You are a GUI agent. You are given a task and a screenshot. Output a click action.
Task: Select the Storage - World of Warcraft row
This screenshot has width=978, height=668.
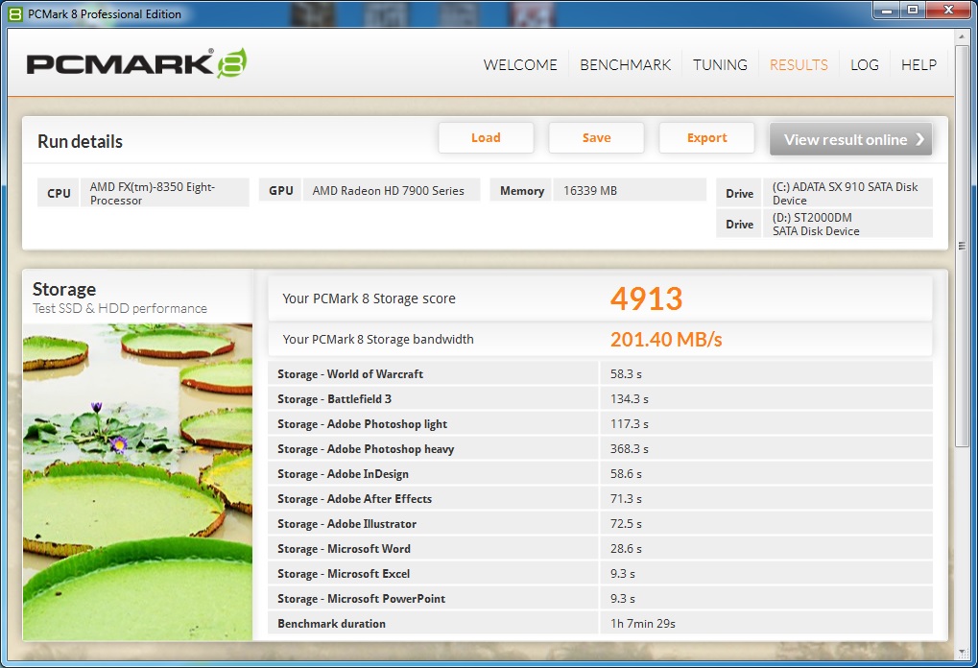(600, 373)
